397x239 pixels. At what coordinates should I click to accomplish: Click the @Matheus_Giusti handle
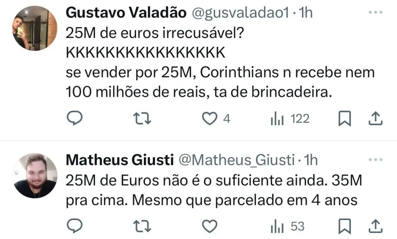tap(236, 159)
